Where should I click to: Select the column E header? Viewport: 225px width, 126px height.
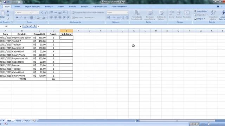66,31
